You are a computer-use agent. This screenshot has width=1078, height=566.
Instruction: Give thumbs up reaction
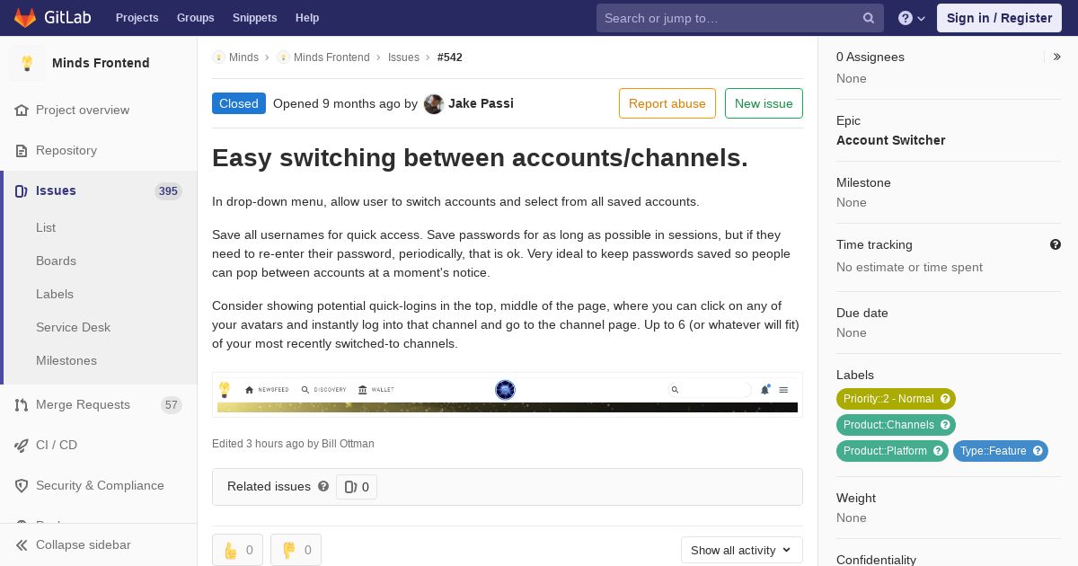[237, 550]
